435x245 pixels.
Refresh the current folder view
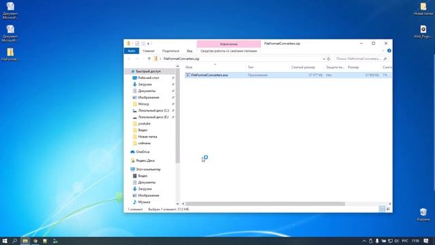click(x=329, y=59)
